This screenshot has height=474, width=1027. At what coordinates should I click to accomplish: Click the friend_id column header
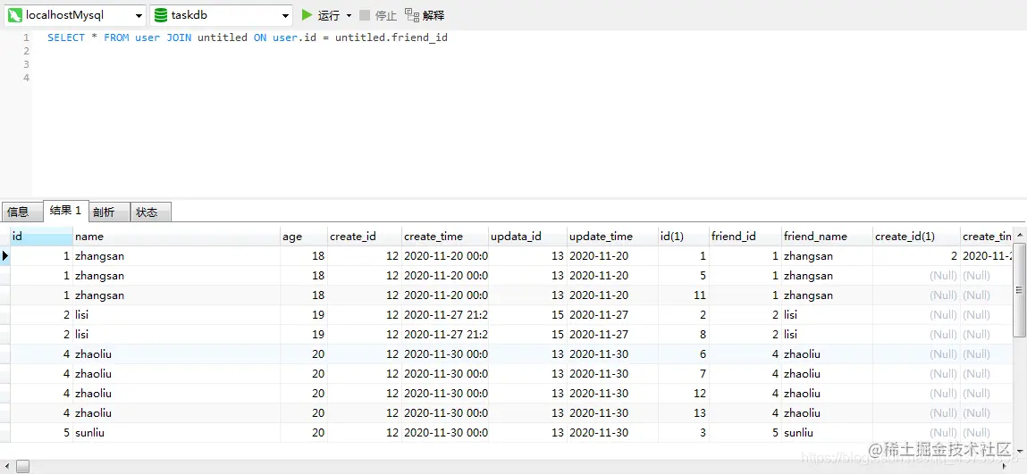(745, 236)
